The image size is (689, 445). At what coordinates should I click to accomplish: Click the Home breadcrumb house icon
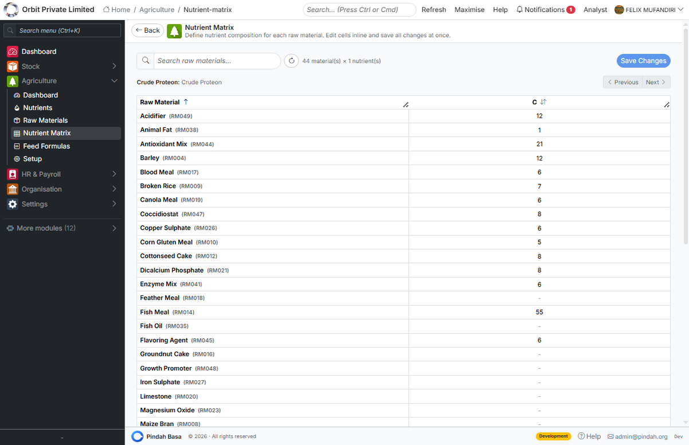click(x=107, y=10)
